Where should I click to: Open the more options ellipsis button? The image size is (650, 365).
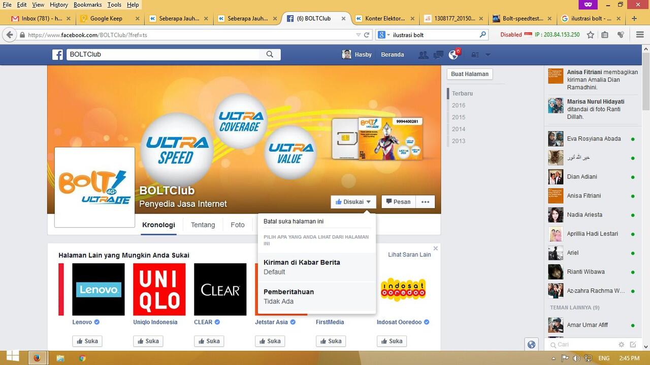click(x=425, y=202)
